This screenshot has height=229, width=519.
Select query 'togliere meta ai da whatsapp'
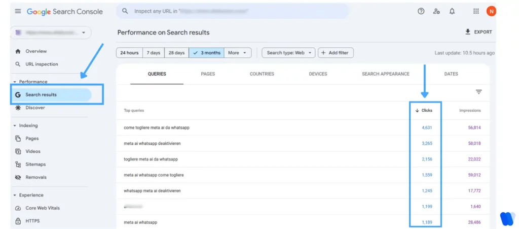151,159
